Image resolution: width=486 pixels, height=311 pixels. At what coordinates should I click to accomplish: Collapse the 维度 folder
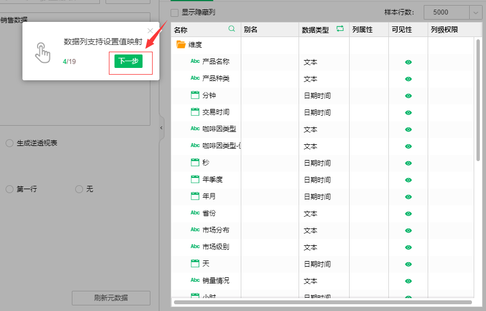click(x=181, y=45)
